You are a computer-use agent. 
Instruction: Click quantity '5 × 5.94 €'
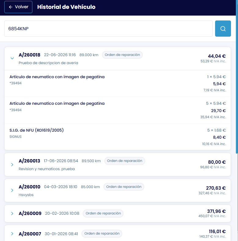pyautogui.click(x=216, y=104)
